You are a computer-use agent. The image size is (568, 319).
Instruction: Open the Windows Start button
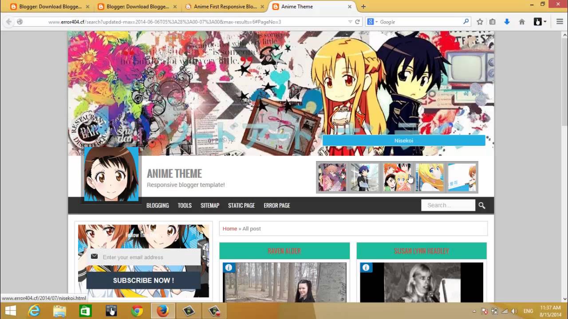click(x=10, y=311)
